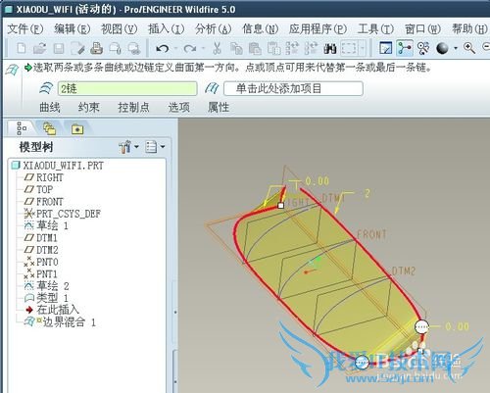Screen dimensions: 490x393
Task: Open the 控制点 panel tab
Action: pyautogui.click(x=133, y=107)
